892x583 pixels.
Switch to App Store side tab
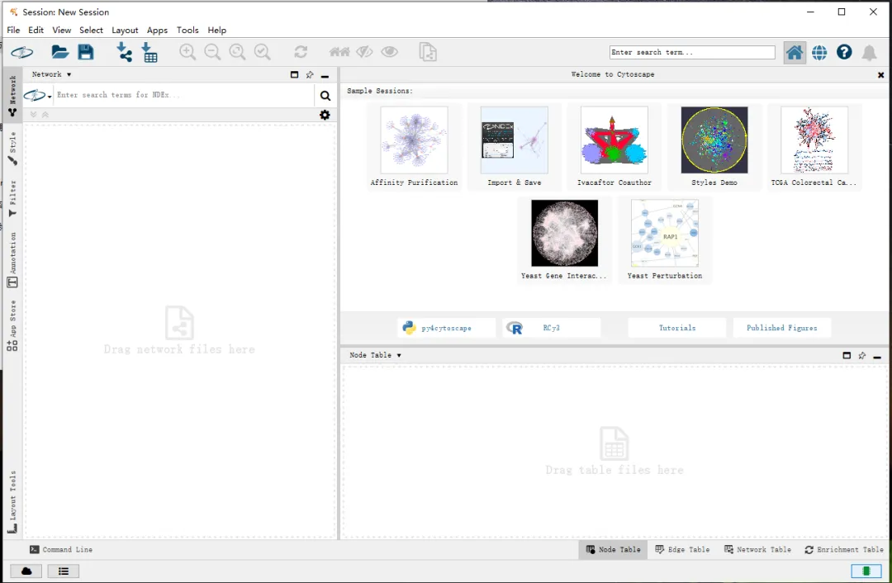(12, 325)
